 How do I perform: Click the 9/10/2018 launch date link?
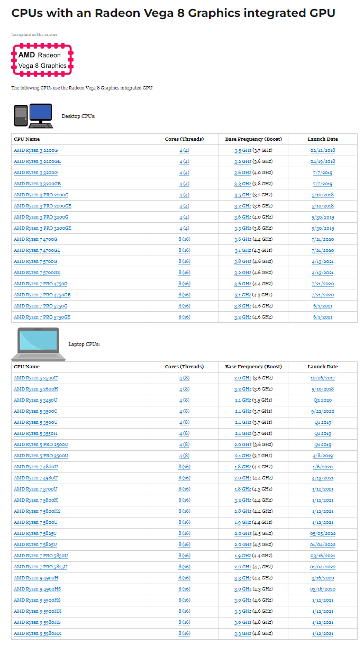tap(323, 389)
